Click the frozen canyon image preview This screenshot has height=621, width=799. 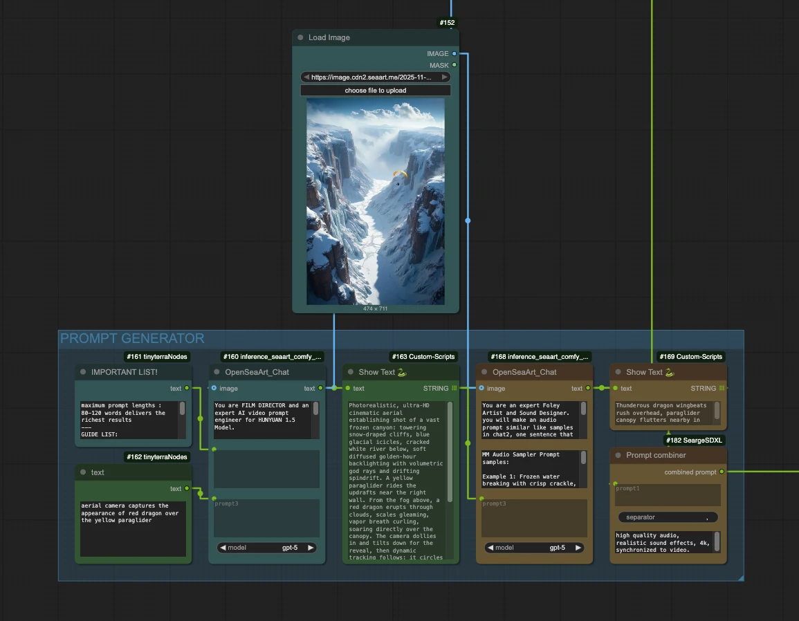pyautogui.click(x=375, y=201)
